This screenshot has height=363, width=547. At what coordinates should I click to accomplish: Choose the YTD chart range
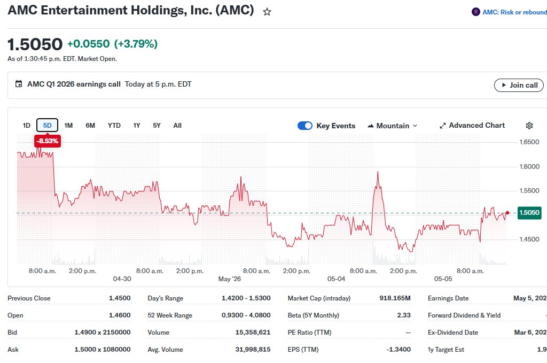click(x=114, y=125)
